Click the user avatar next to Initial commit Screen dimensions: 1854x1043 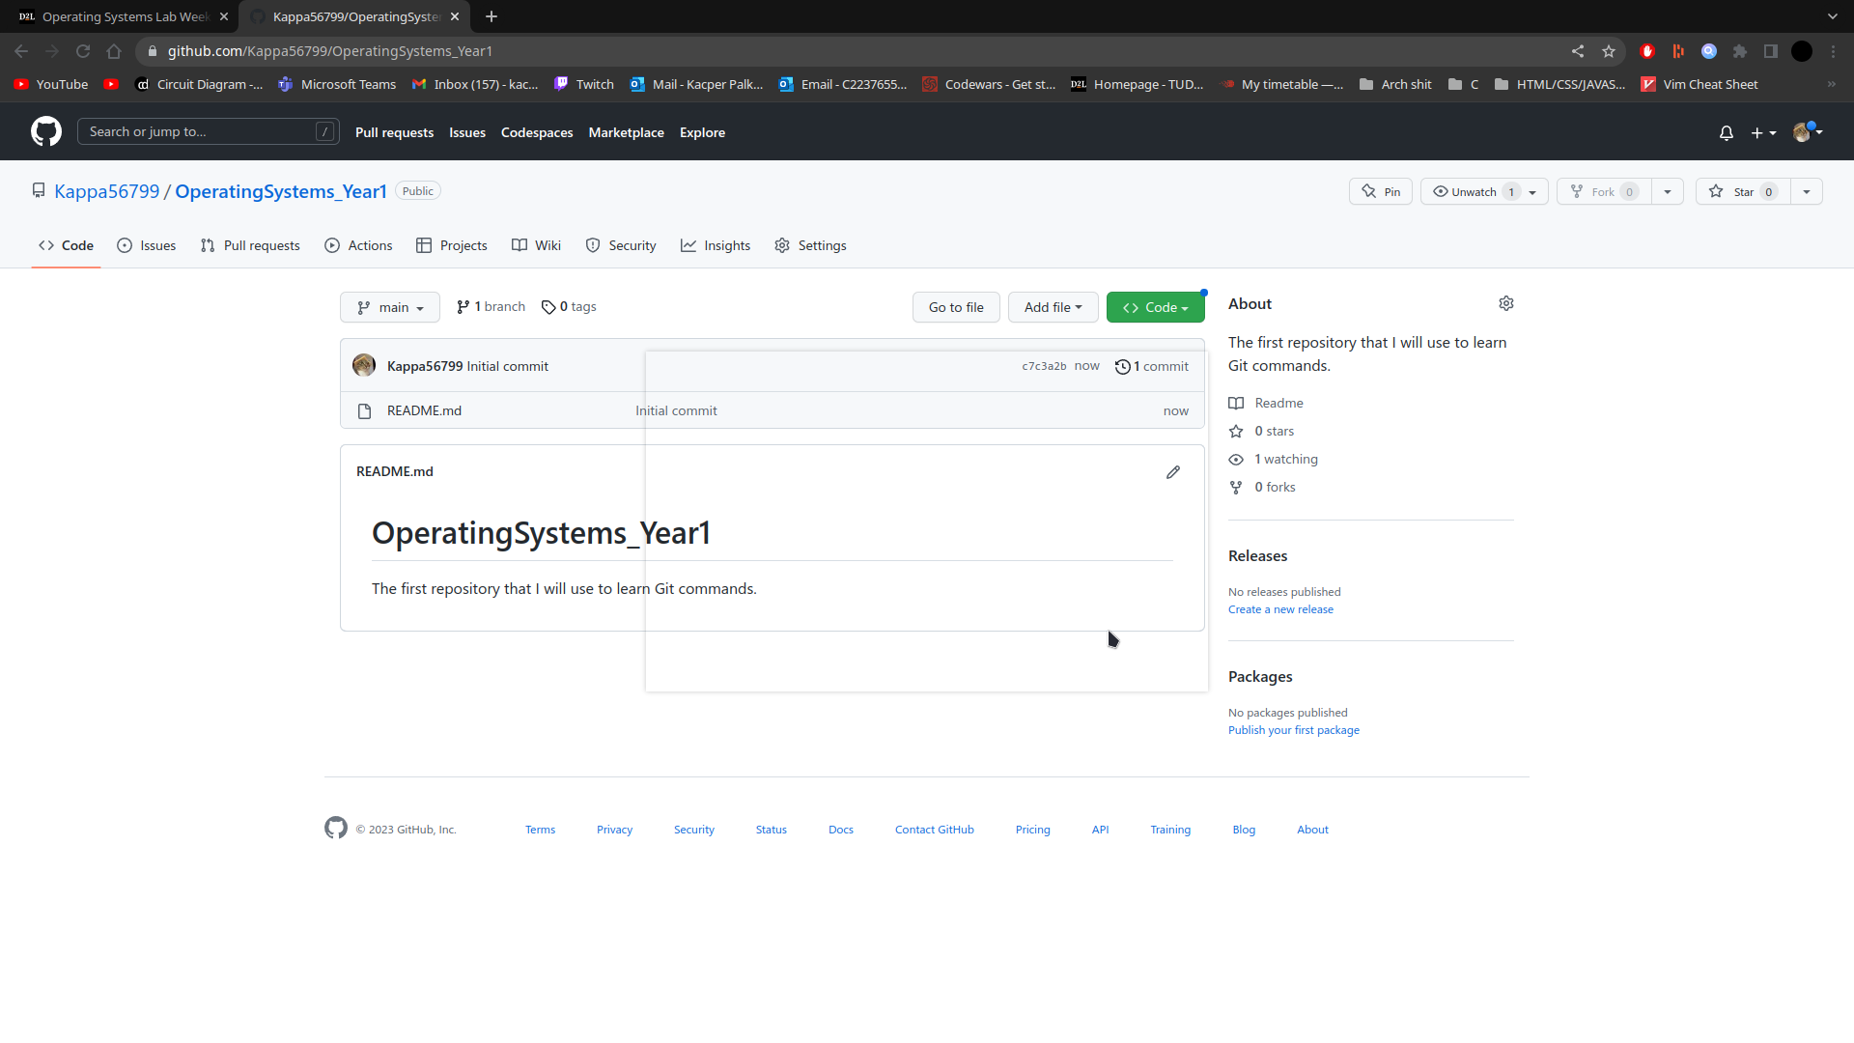pyautogui.click(x=364, y=365)
